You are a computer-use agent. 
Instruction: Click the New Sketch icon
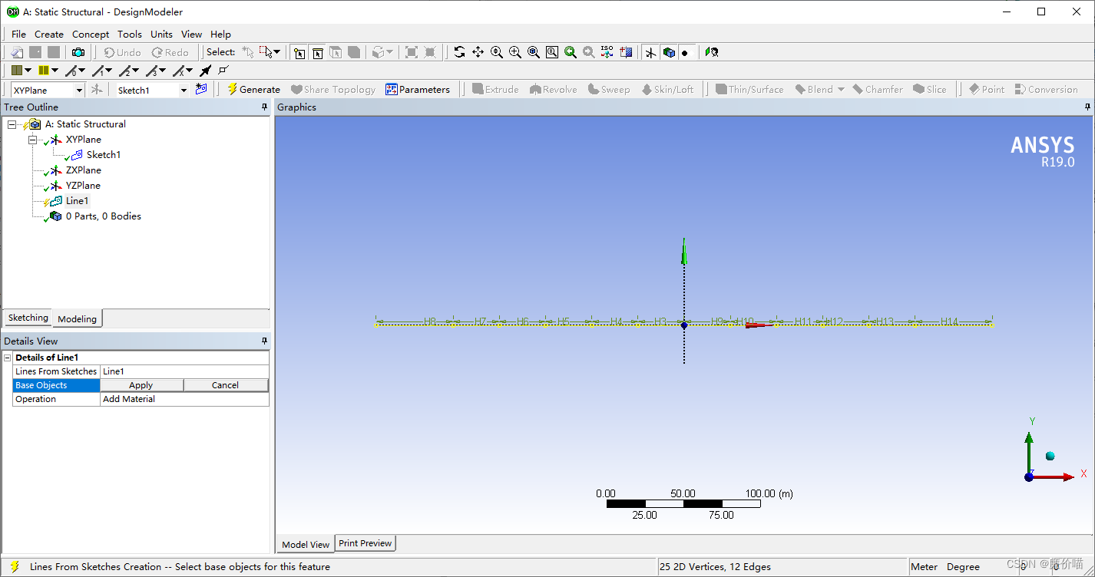(201, 89)
